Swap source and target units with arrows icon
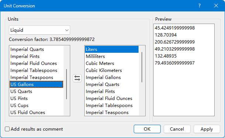Image resolution: width=225 pixels, height=138 pixels. pyautogui.click(x=77, y=78)
